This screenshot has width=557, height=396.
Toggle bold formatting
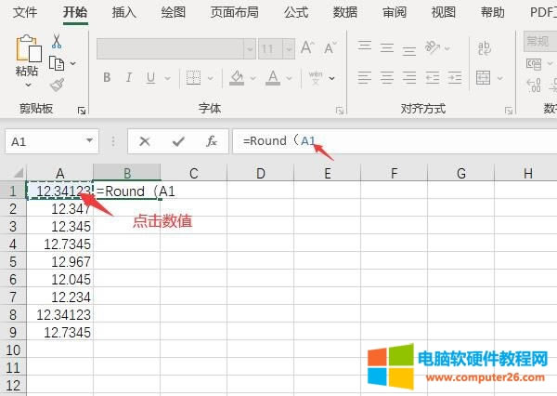(x=107, y=77)
